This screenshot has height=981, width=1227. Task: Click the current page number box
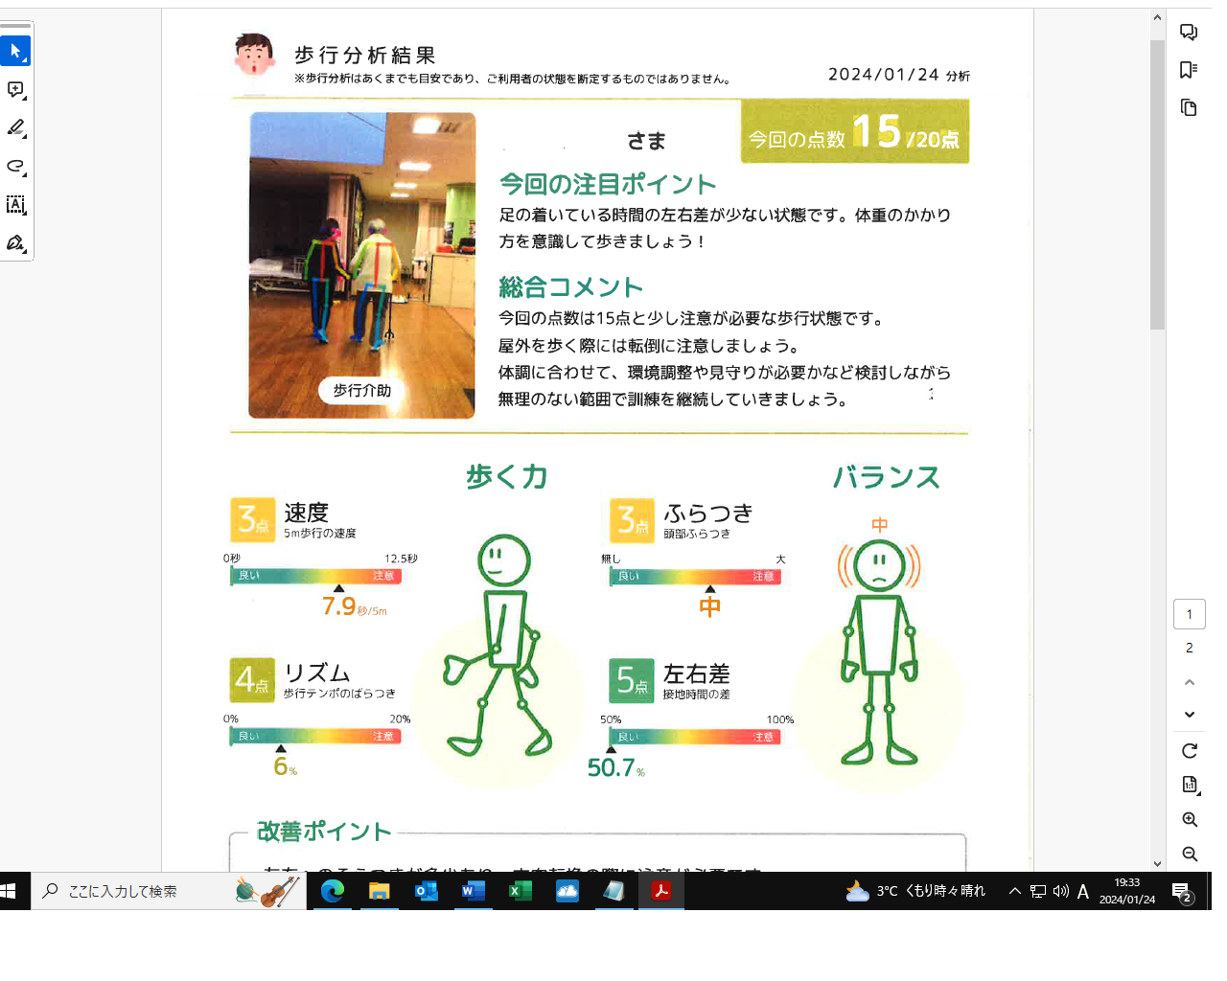(1189, 614)
